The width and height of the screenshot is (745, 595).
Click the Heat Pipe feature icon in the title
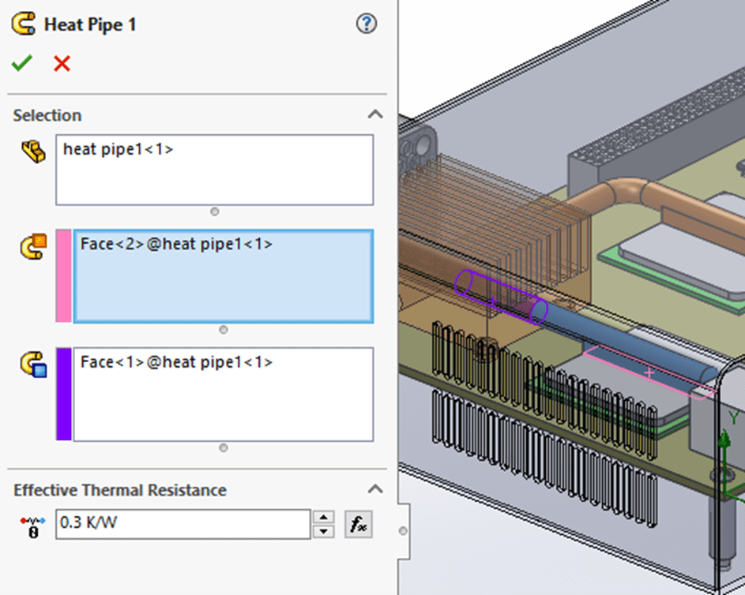click(x=24, y=24)
